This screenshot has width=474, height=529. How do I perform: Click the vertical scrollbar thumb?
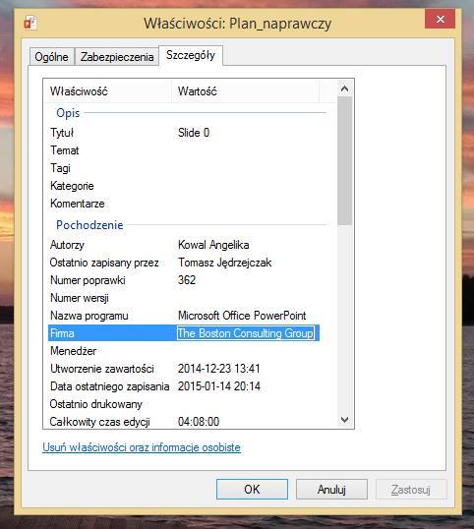[x=344, y=161]
